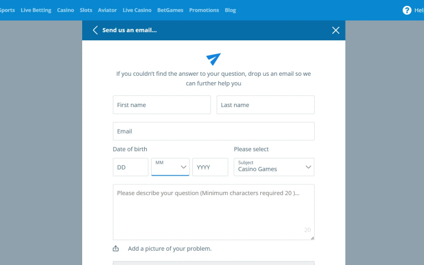The height and width of the screenshot is (265, 424).
Task: Open BetGames from the top menu
Action: tap(170, 10)
